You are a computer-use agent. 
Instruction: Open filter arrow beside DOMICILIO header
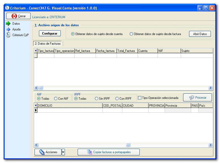36,106
